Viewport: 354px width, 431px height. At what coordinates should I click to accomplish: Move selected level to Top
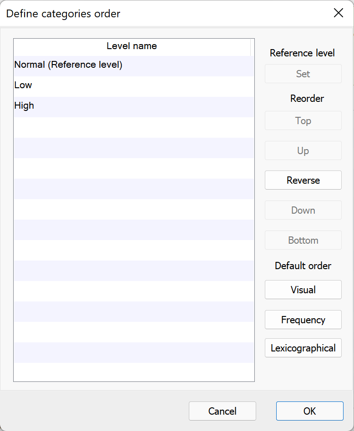click(x=303, y=121)
